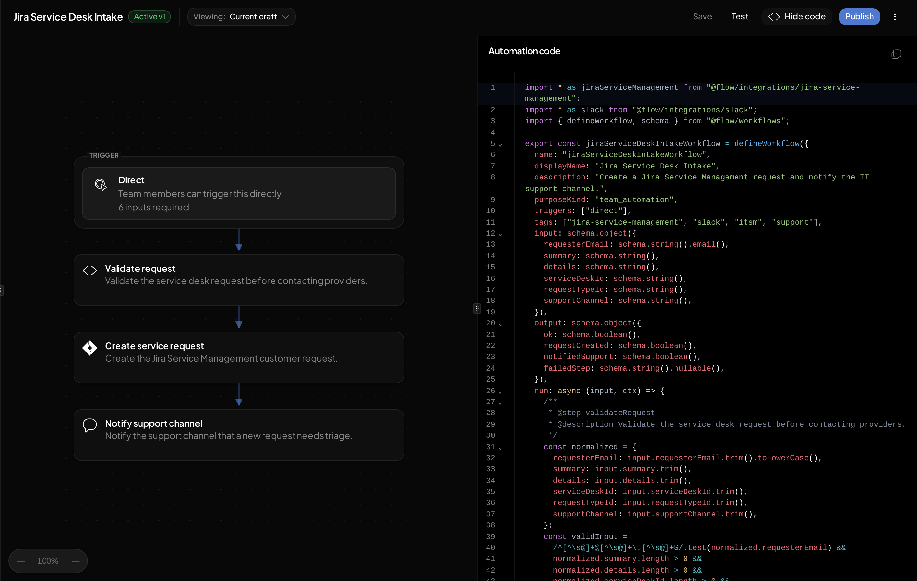917x581 pixels.
Task: Click the Jira Service Desk Intake title
Action: click(x=68, y=17)
